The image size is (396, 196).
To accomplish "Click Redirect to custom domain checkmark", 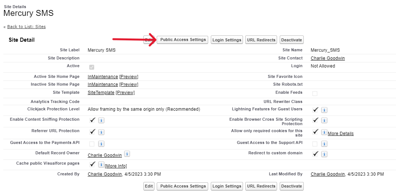I will coord(315,154).
